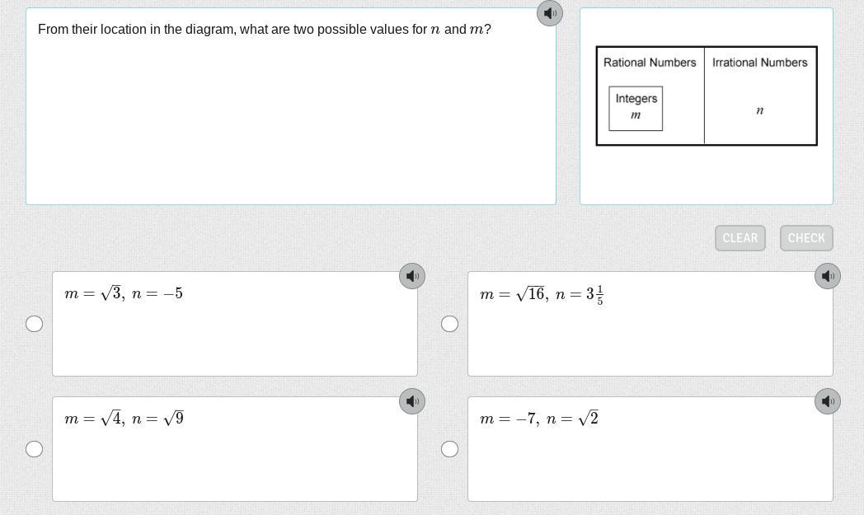Play audio for the question prompt
864x515 pixels.
[549, 13]
